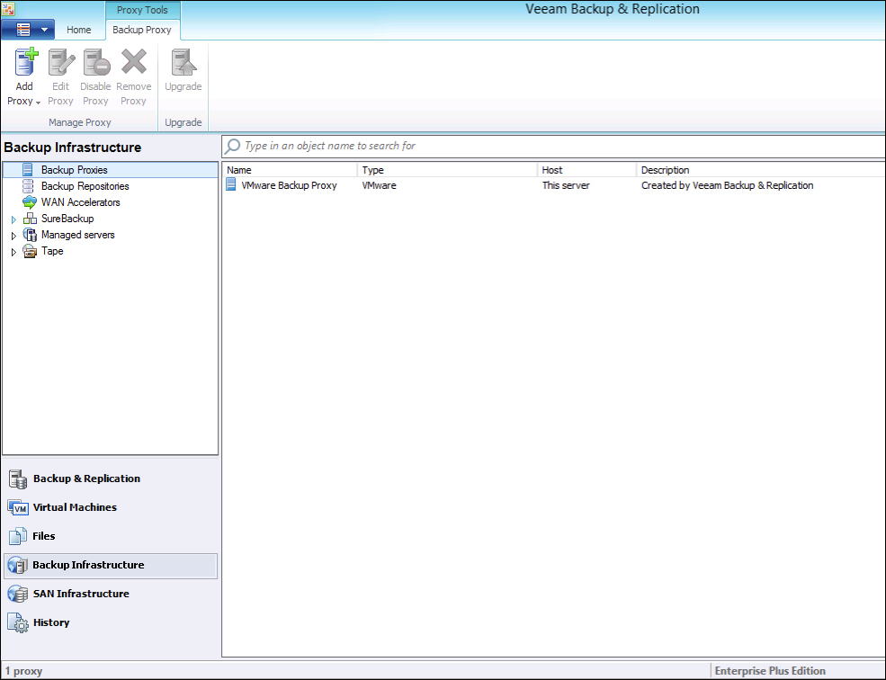Screen dimensions: 886x680
Task: Click the Remove Proxy ribbon icon
Action: (x=133, y=63)
